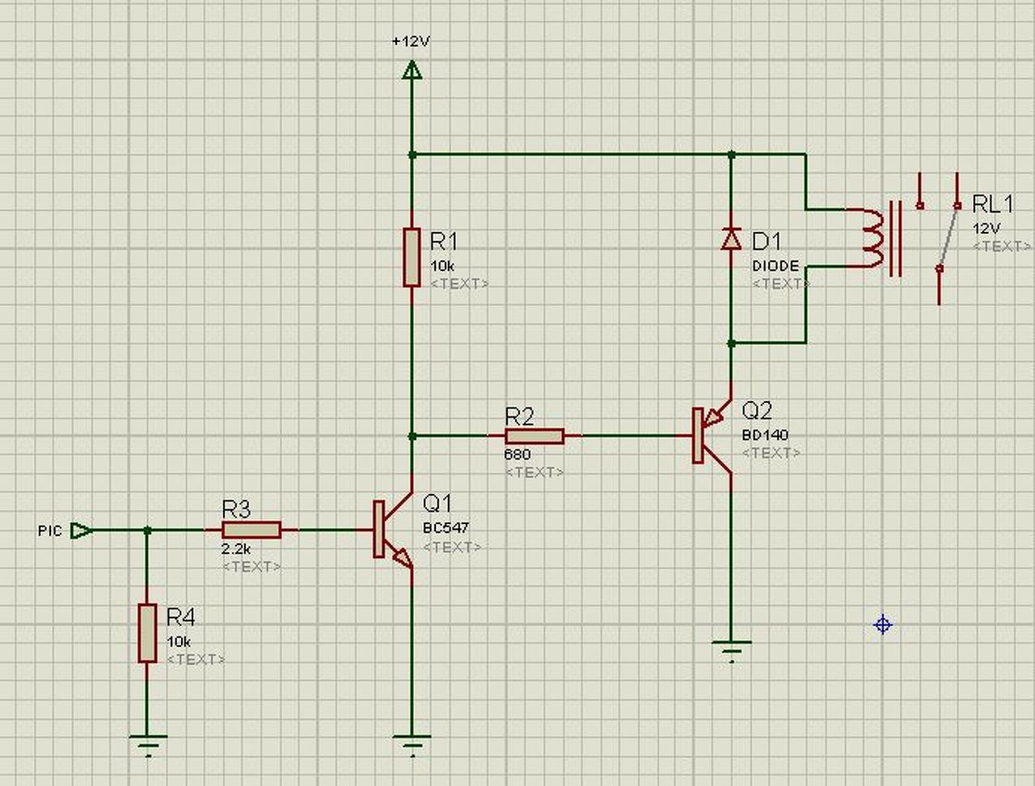Image resolution: width=1035 pixels, height=786 pixels.
Task: Click the junction dot between PIC and R3
Action: pos(147,530)
